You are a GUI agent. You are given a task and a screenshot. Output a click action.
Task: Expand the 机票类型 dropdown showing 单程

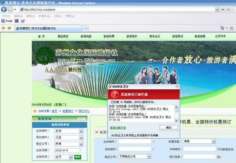tap(213, 141)
